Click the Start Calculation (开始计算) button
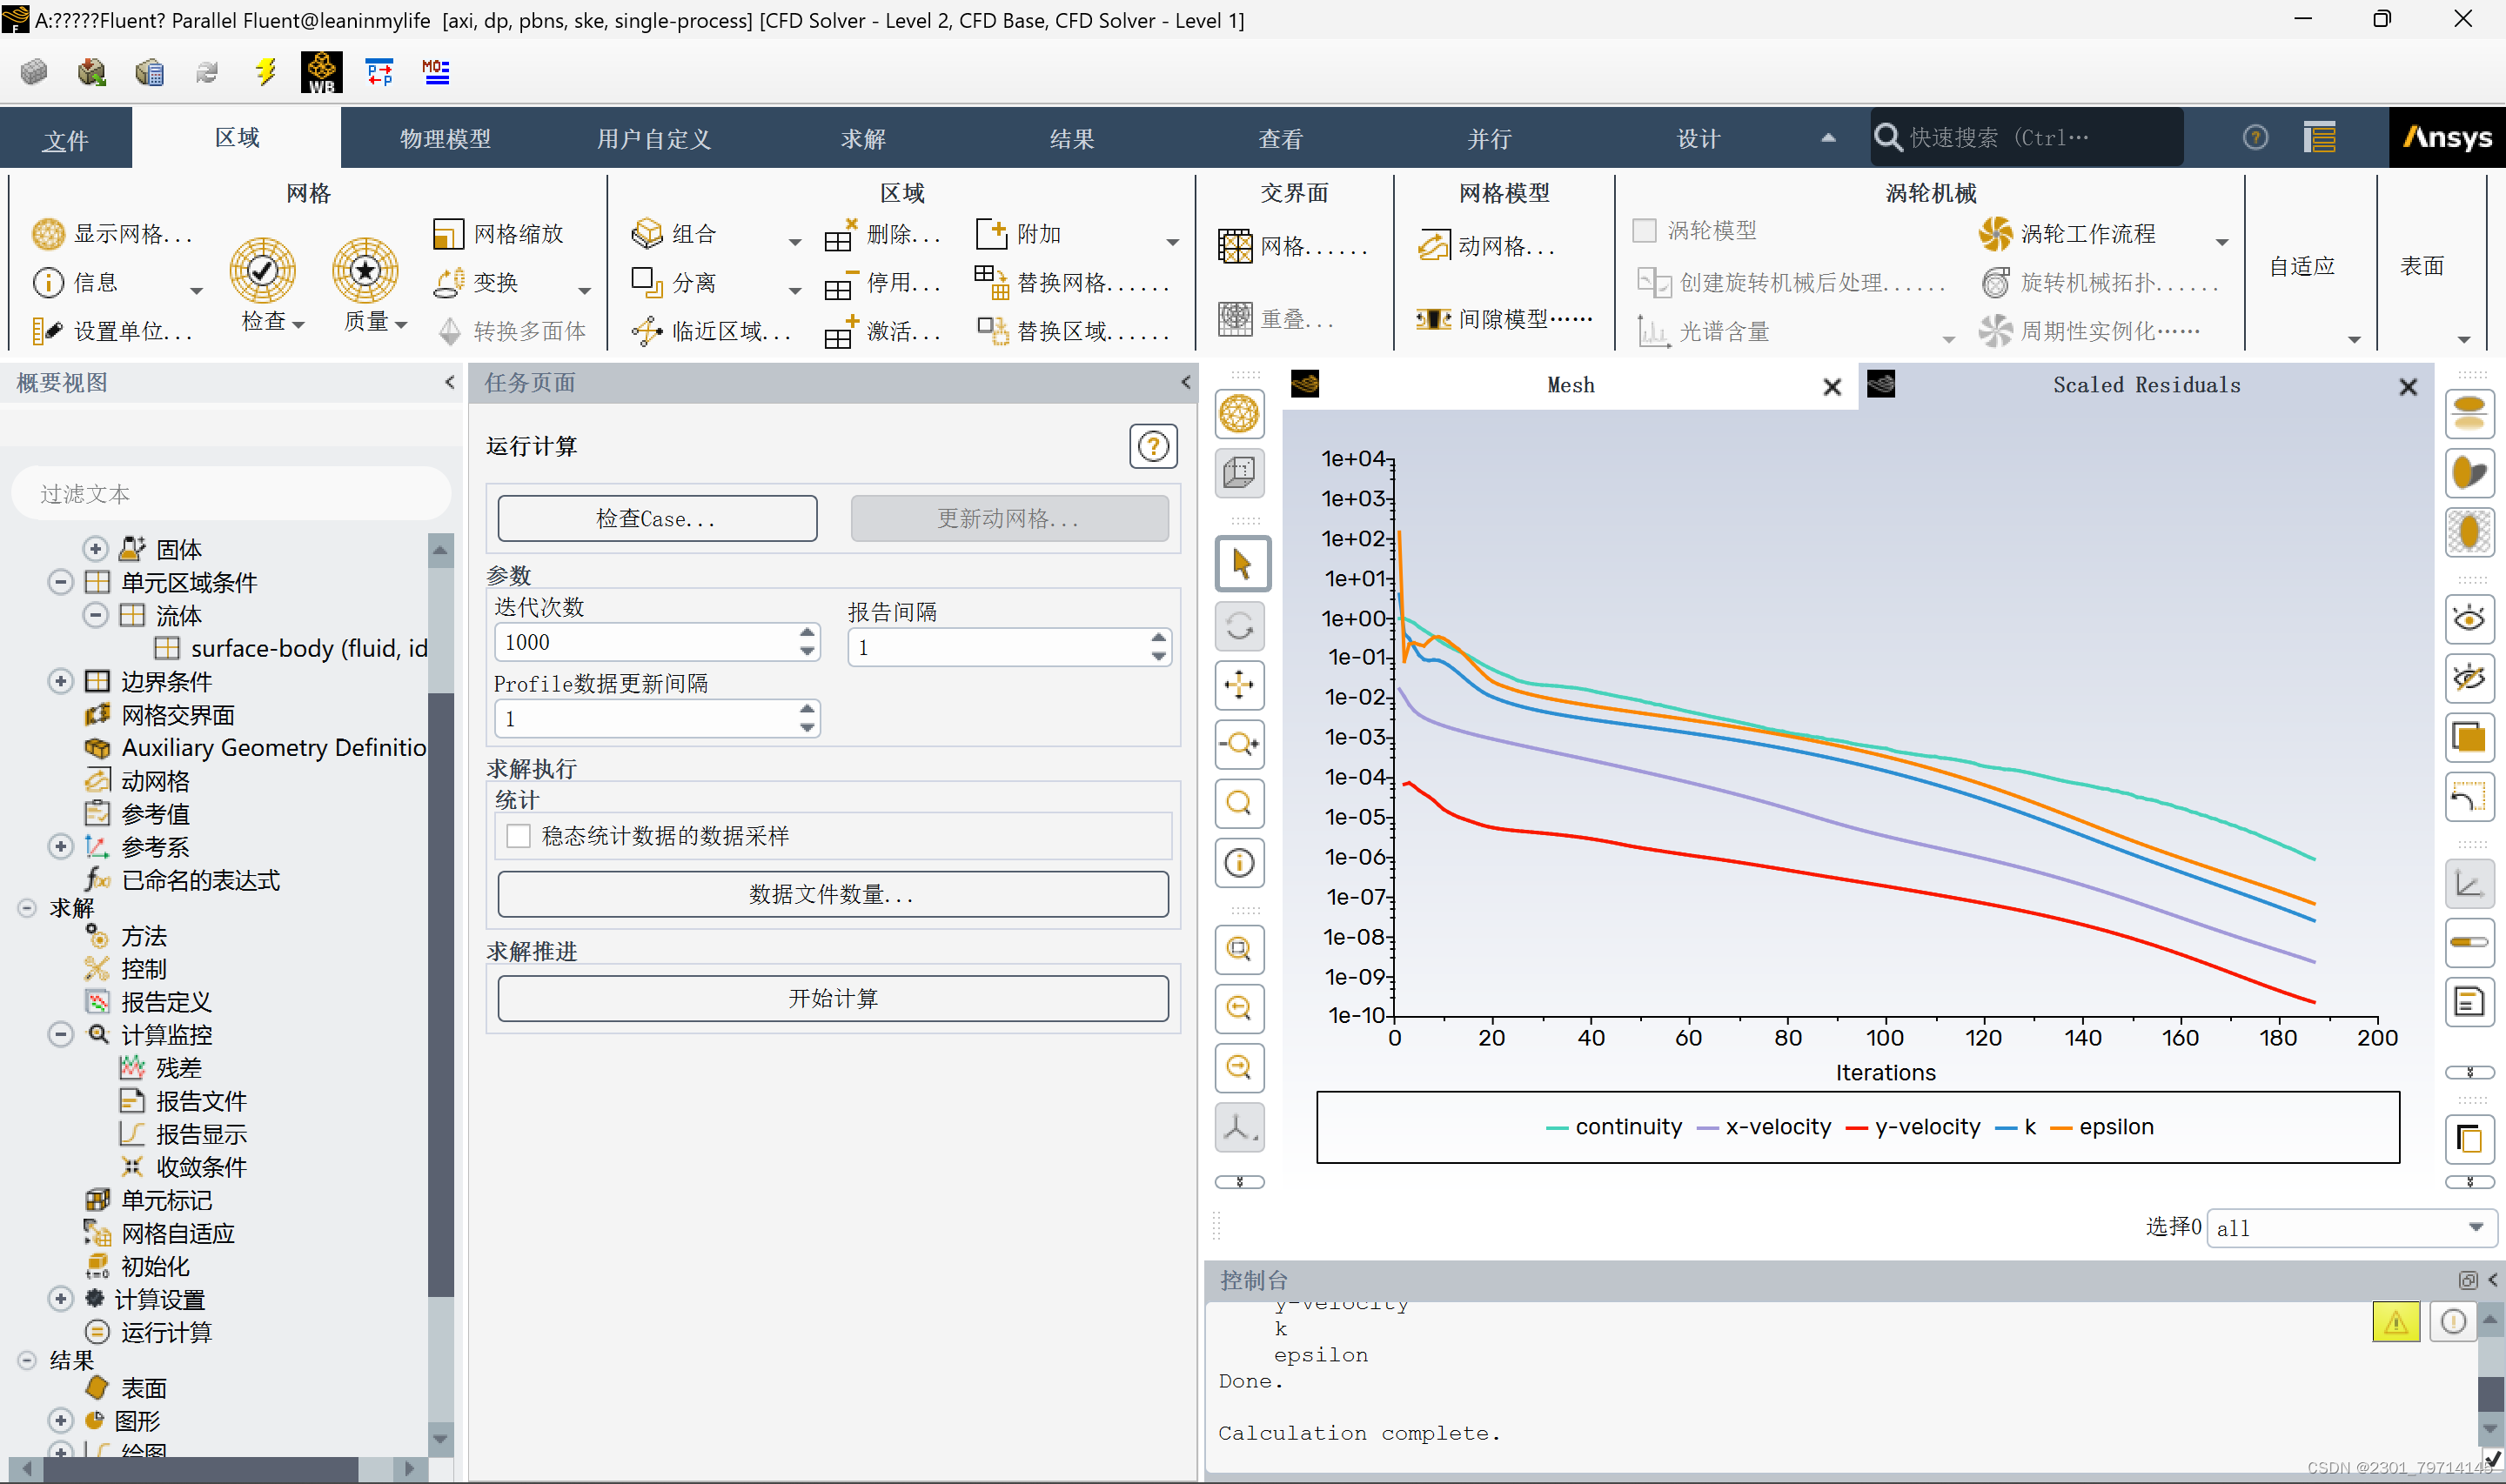The width and height of the screenshot is (2506, 1484). click(832, 998)
